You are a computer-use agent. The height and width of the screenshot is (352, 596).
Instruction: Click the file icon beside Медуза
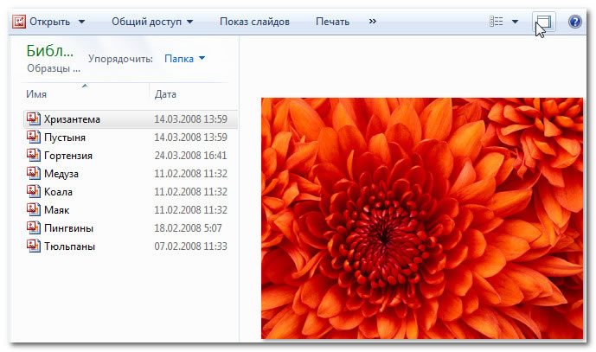(33, 174)
